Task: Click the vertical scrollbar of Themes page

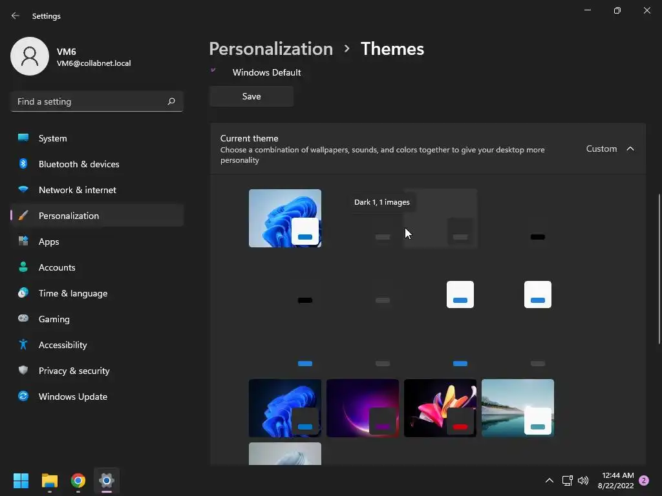Action: coord(659,269)
